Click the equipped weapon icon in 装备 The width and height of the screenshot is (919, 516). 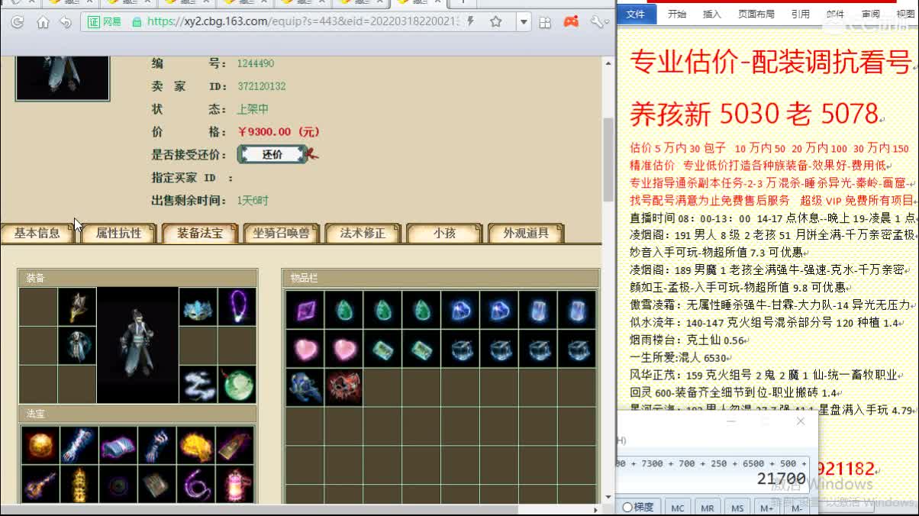click(x=77, y=307)
